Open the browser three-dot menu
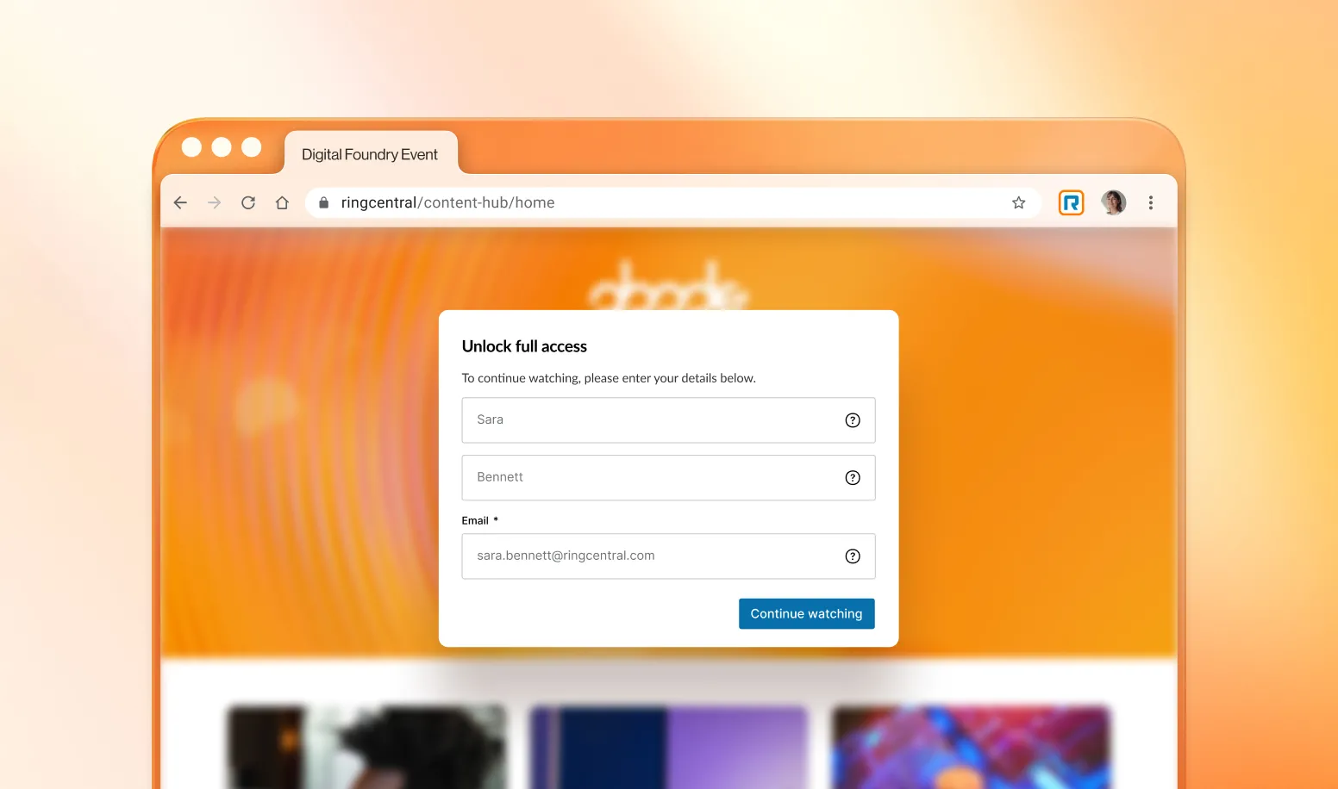The image size is (1338, 789). (1151, 202)
